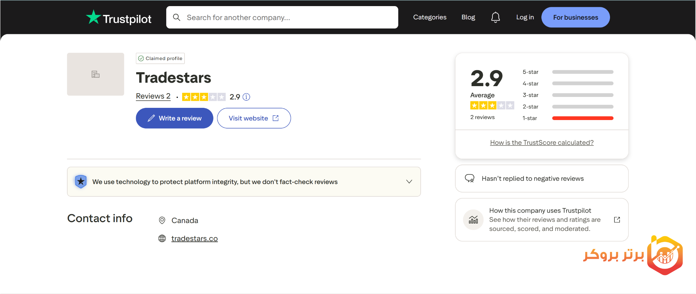Click the platform integrity shield icon
This screenshot has height=294, width=696.
coord(81,182)
